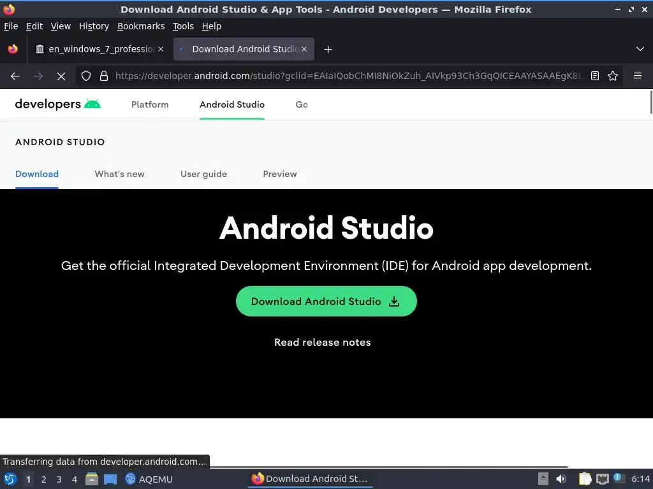
Task: Open the Bookmarks menu
Action: point(141,26)
